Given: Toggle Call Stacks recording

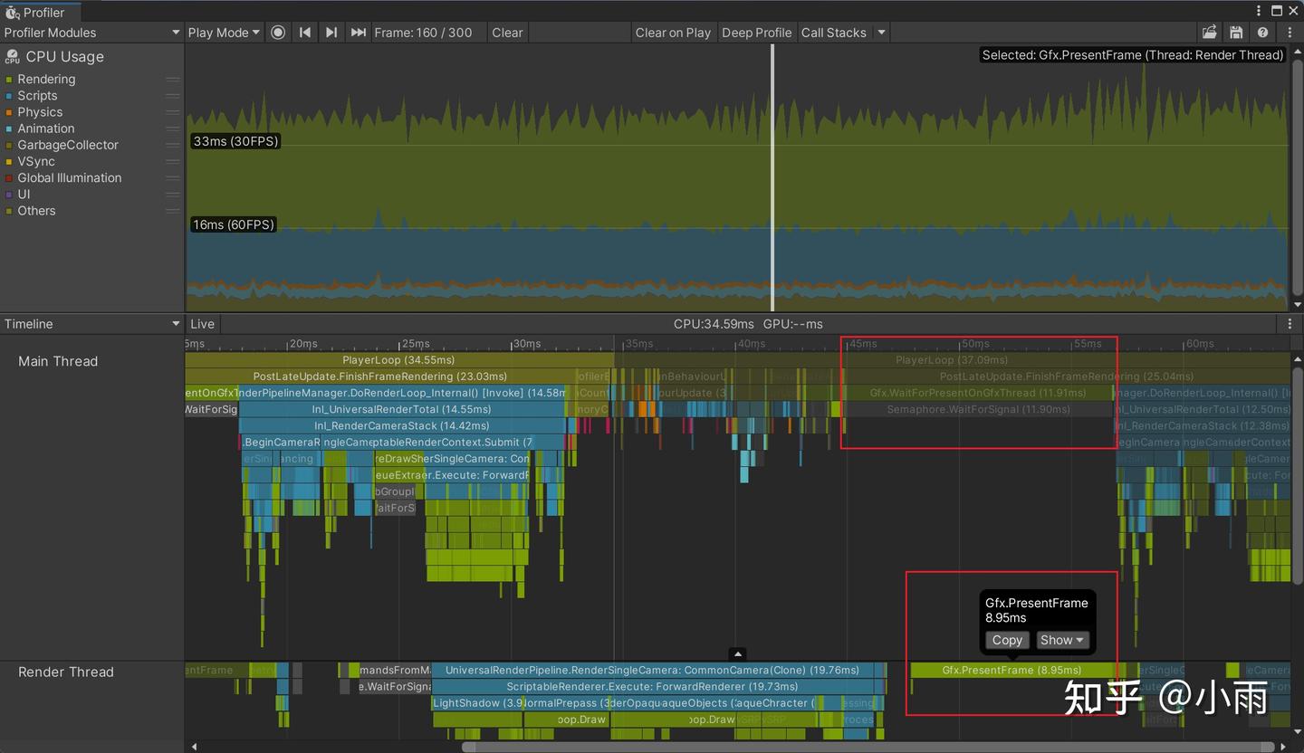Looking at the screenshot, I should click(x=833, y=33).
